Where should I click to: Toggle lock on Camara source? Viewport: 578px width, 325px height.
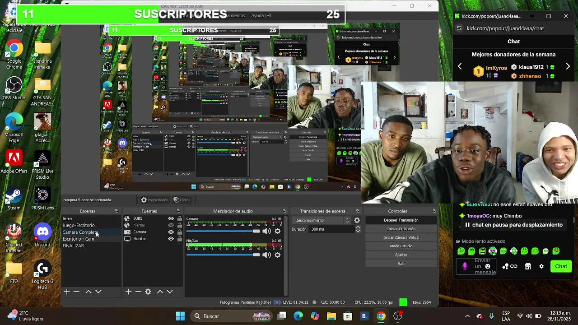tap(179, 232)
